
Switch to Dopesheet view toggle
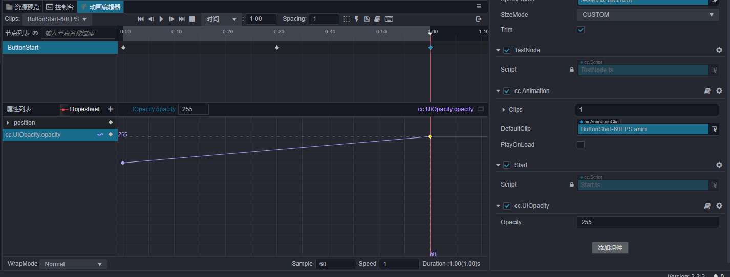click(80, 109)
